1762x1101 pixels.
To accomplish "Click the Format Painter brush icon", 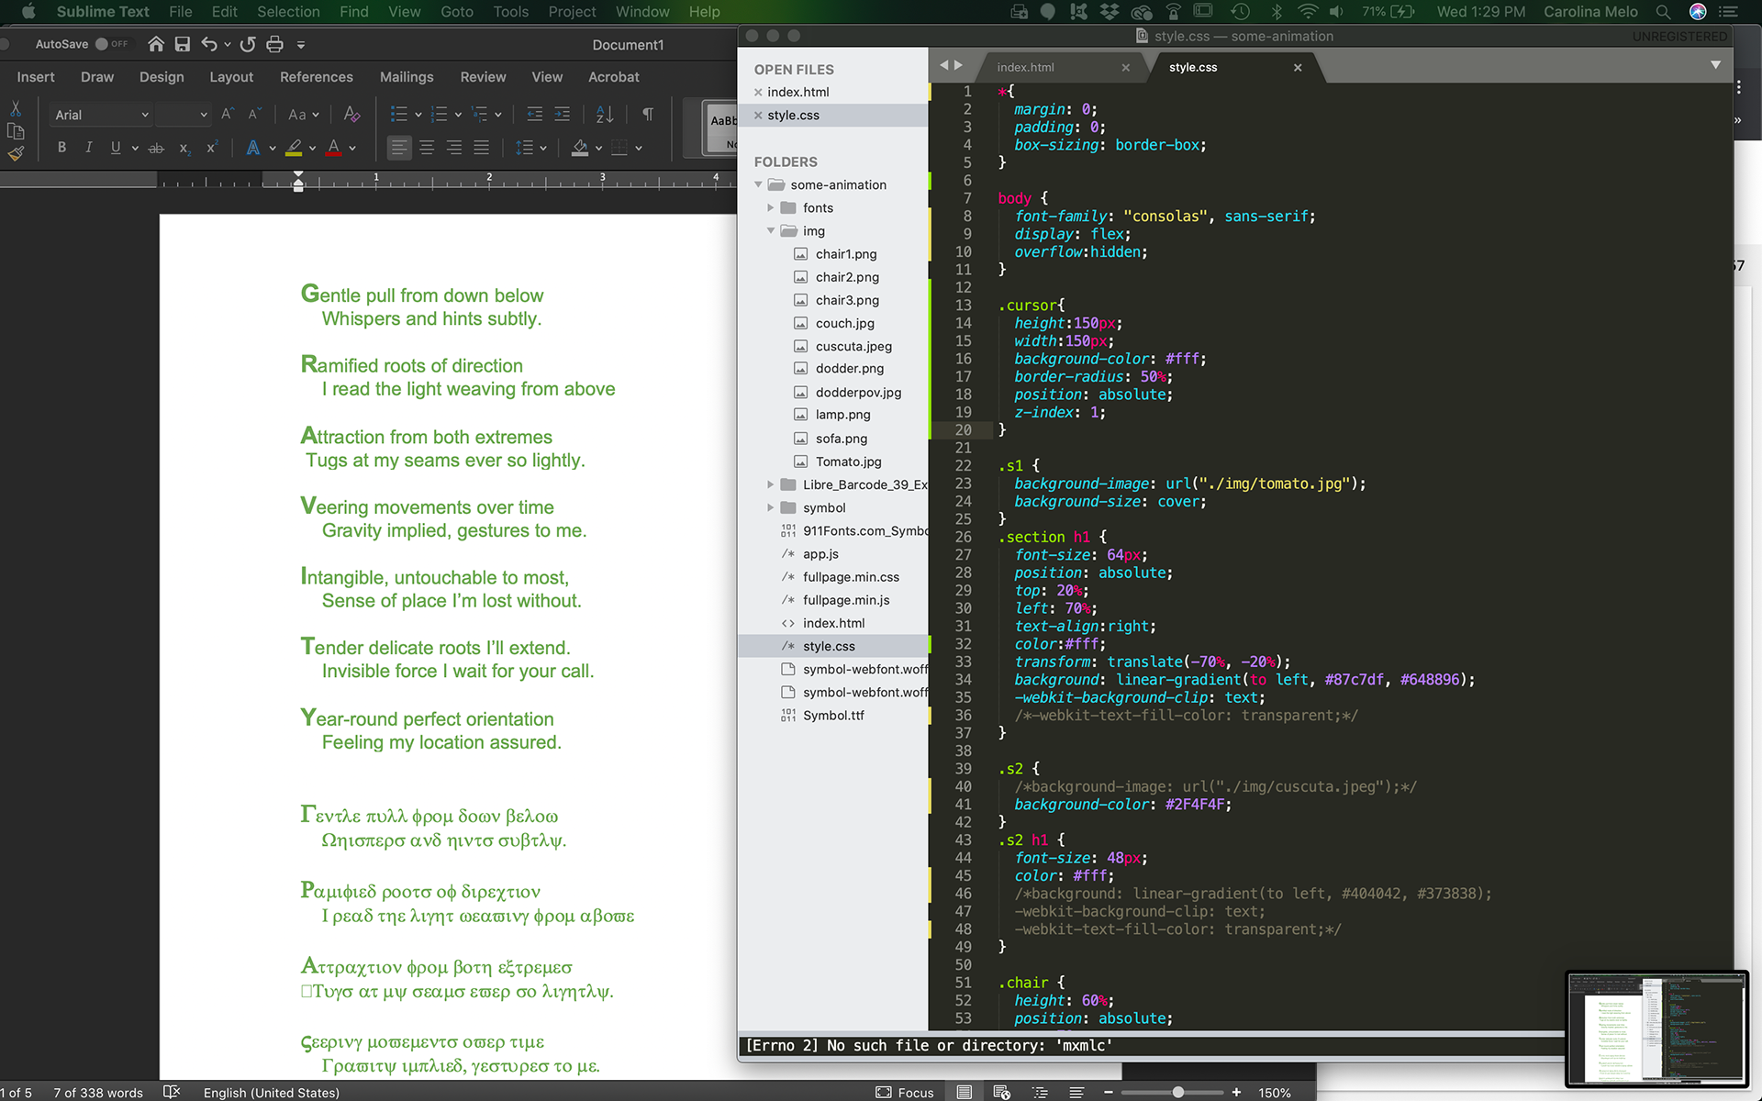I will point(16,154).
